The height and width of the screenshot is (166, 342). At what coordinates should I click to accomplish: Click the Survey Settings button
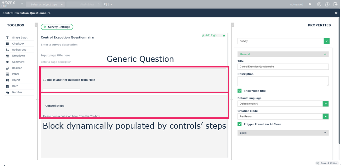(x=57, y=27)
